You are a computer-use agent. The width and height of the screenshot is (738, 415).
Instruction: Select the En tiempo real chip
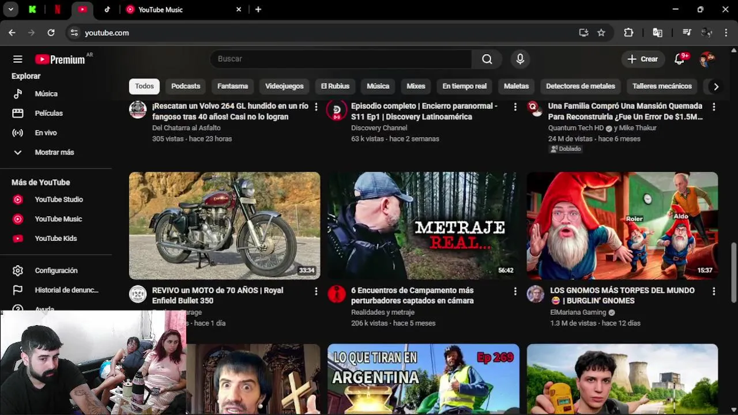pos(465,86)
